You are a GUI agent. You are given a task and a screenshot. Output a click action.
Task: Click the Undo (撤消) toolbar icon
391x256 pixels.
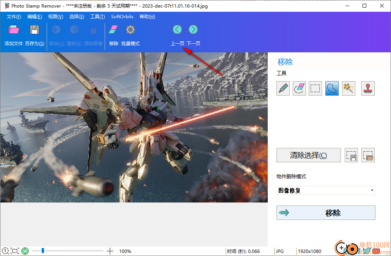(x=57, y=30)
